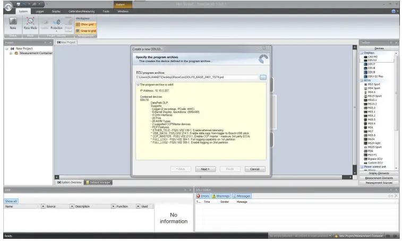The height and width of the screenshot is (241, 402).
Task: Open the Calibration/Measuring ribbon tab
Action: pos(82,11)
